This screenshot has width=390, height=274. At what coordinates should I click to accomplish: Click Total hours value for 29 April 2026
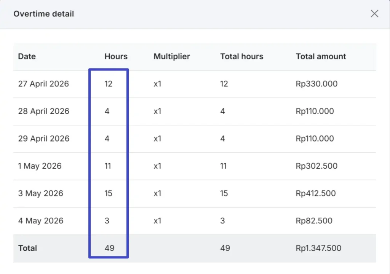[222, 139]
